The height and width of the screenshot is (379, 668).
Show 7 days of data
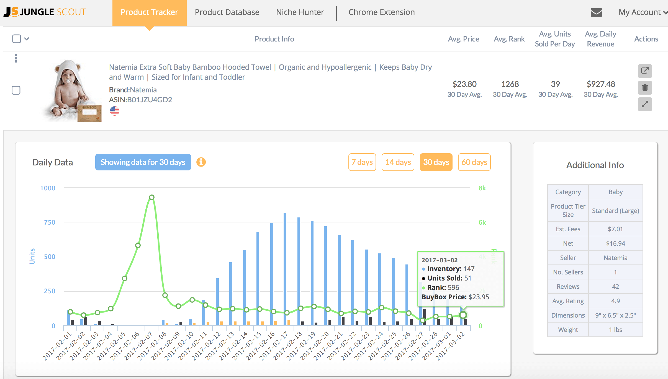362,162
